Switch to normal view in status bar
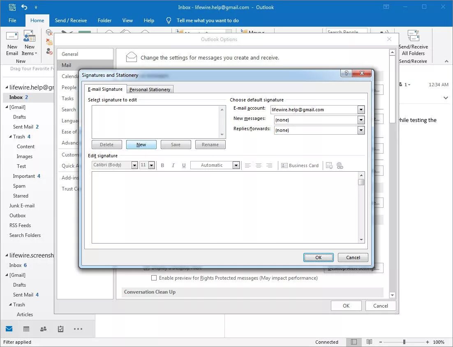Viewport: 453px width, 347px height. 354,342
